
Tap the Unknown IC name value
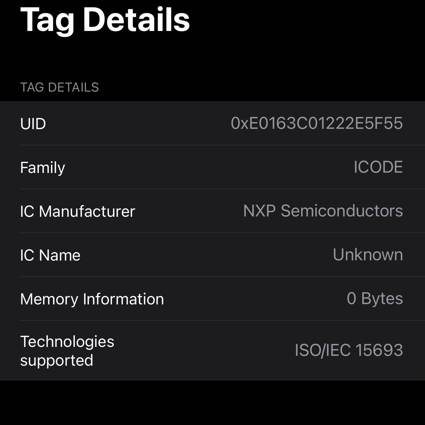click(x=368, y=255)
